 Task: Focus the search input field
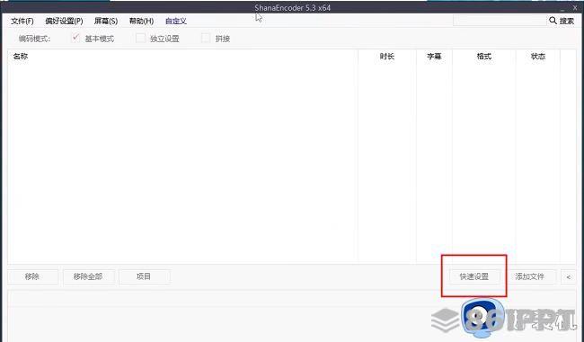click(x=500, y=21)
